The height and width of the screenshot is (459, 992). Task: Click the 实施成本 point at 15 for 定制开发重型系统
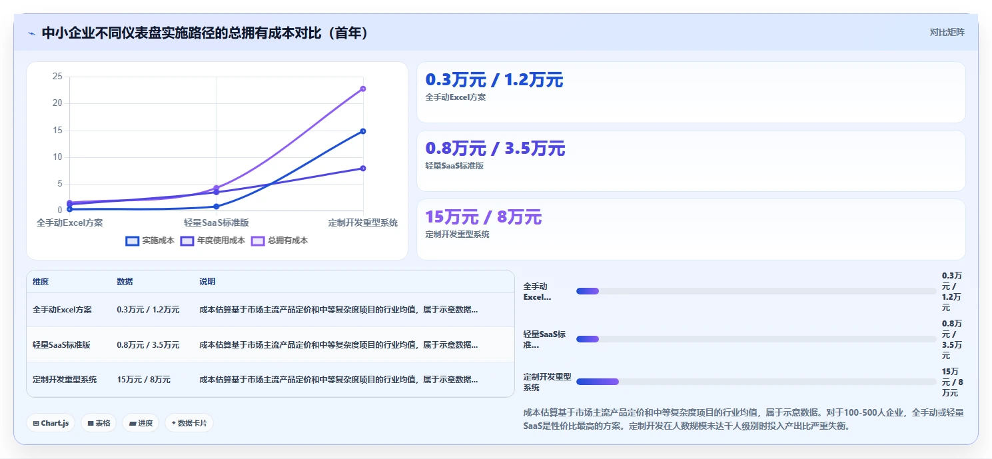coord(363,131)
